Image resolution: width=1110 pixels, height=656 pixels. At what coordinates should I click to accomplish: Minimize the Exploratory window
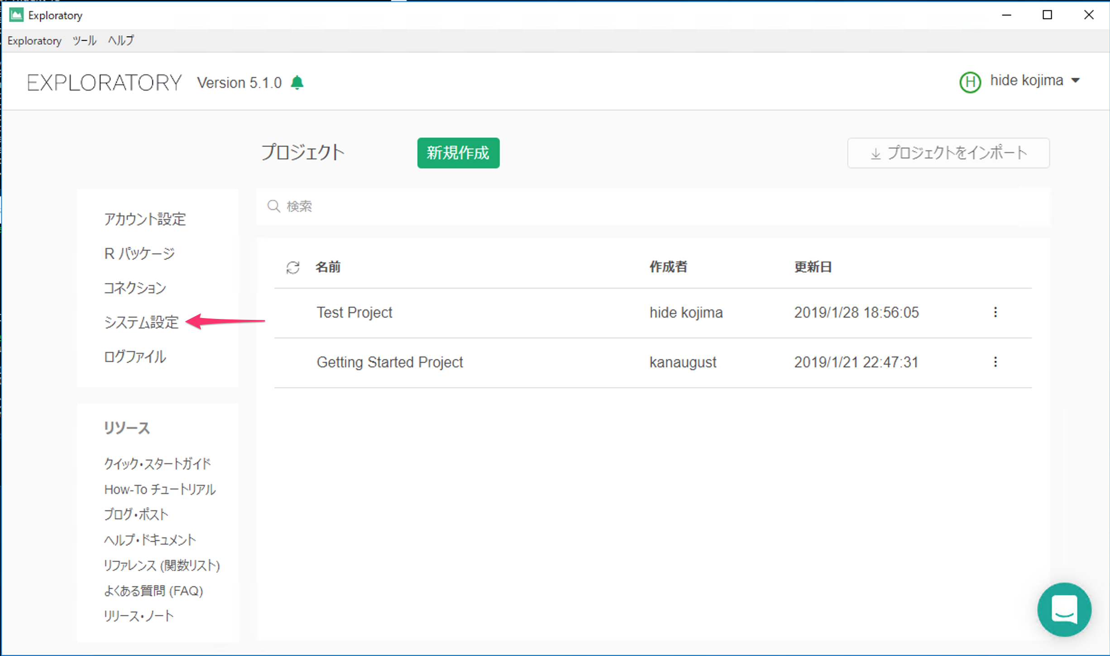click(1006, 15)
